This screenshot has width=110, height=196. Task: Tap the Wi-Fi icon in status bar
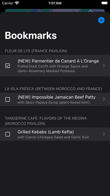[x=17, y=3]
